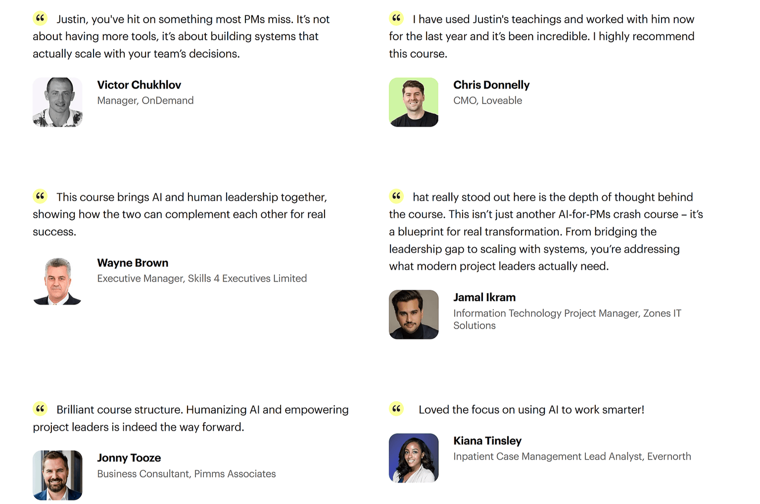
Task: Click the profile photo next to Chris Donnelly
Action: click(414, 102)
